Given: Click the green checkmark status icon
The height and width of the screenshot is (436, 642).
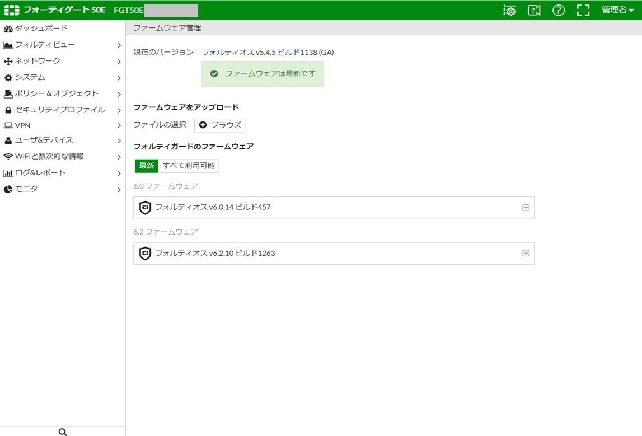Looking at the screenshot, I should click(214, 74).
